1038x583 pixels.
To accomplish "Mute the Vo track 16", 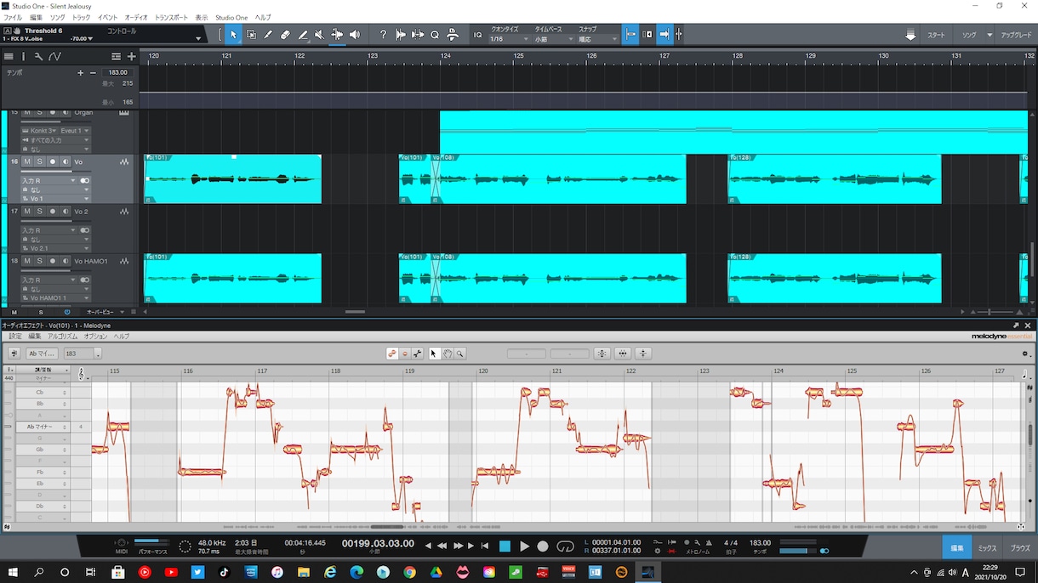I will (27, 161).
